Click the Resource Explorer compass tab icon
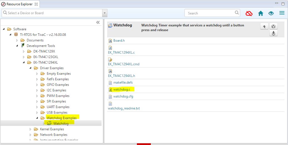 click(3, 4)
